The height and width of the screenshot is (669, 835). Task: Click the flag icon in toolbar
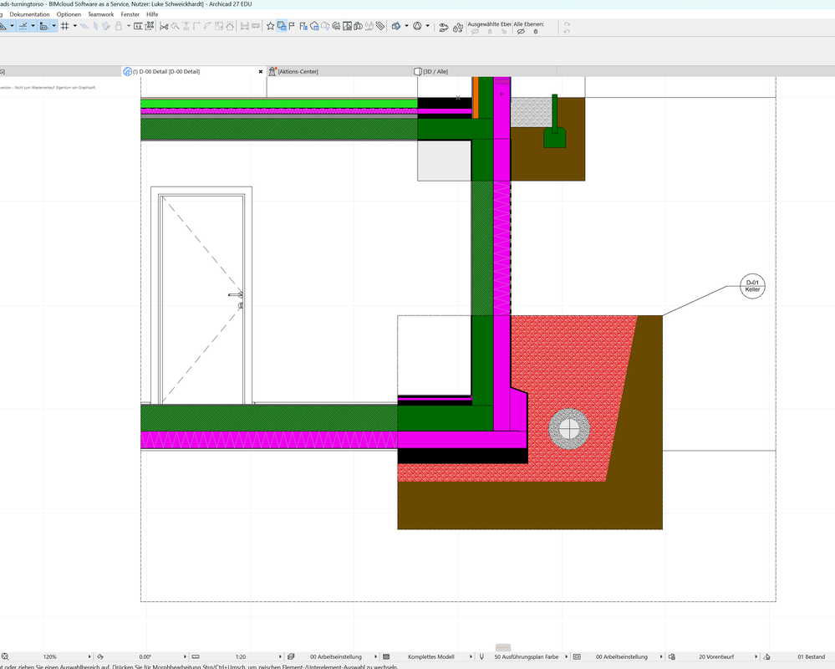pyautogui.click(x=293, y=26)
